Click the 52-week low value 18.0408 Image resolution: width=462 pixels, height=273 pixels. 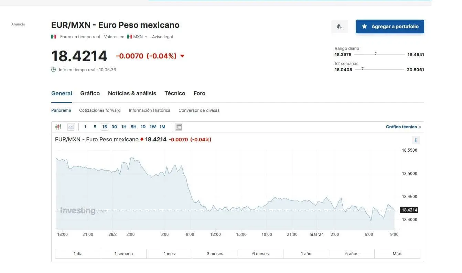point(343,70)
